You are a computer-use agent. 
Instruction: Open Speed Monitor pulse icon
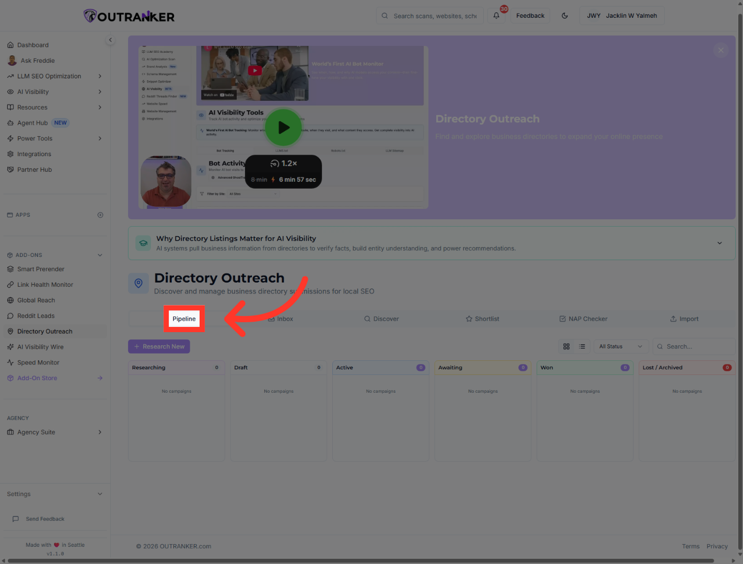[x=10, y=362]
